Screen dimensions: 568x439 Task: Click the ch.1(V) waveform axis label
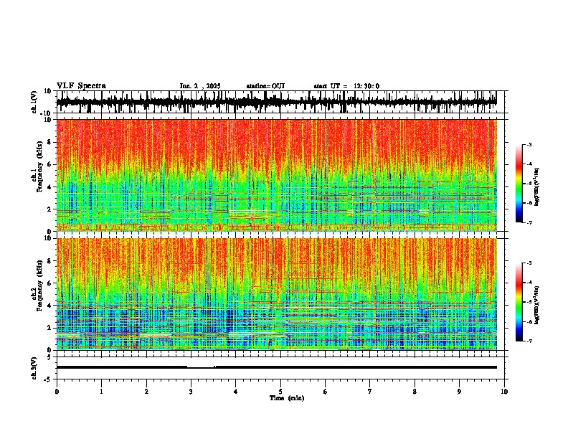pyautogui.click(x=34, y=102)
